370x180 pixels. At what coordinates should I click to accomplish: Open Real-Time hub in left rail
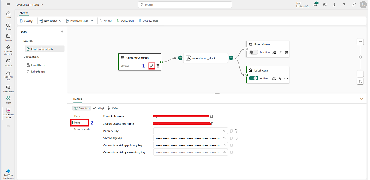tap(8, 76)
